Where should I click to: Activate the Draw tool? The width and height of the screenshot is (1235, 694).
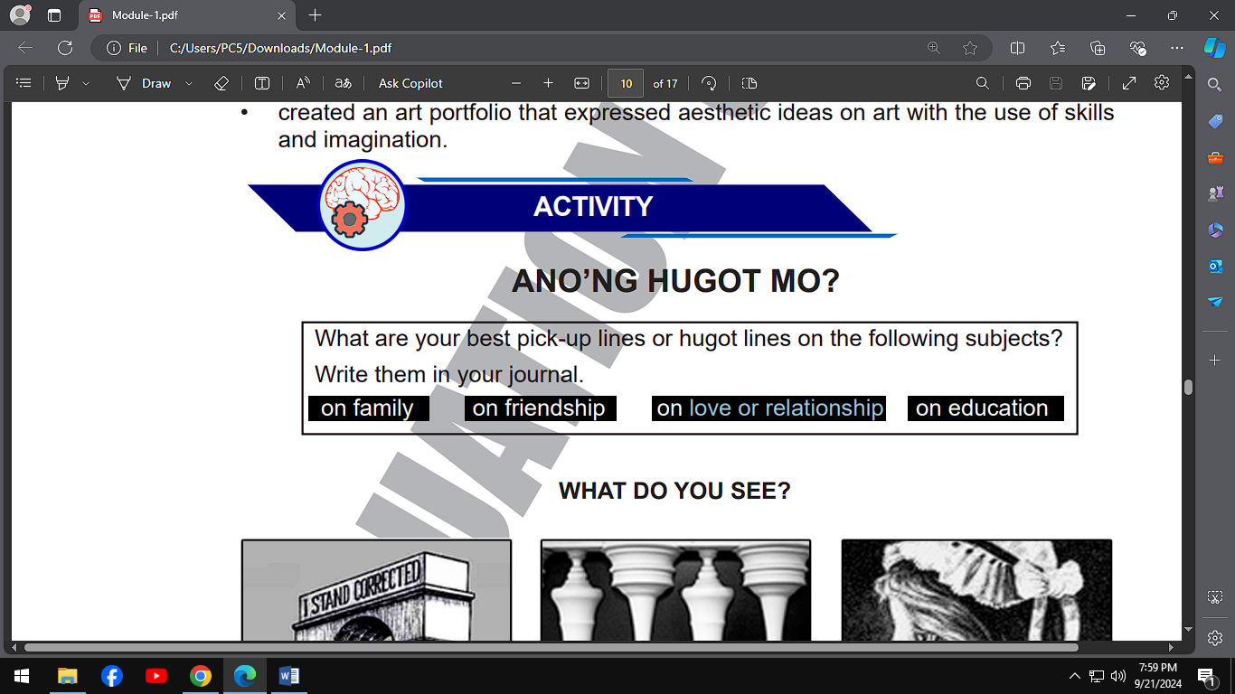pyautogui.click(x=145, y=83)
